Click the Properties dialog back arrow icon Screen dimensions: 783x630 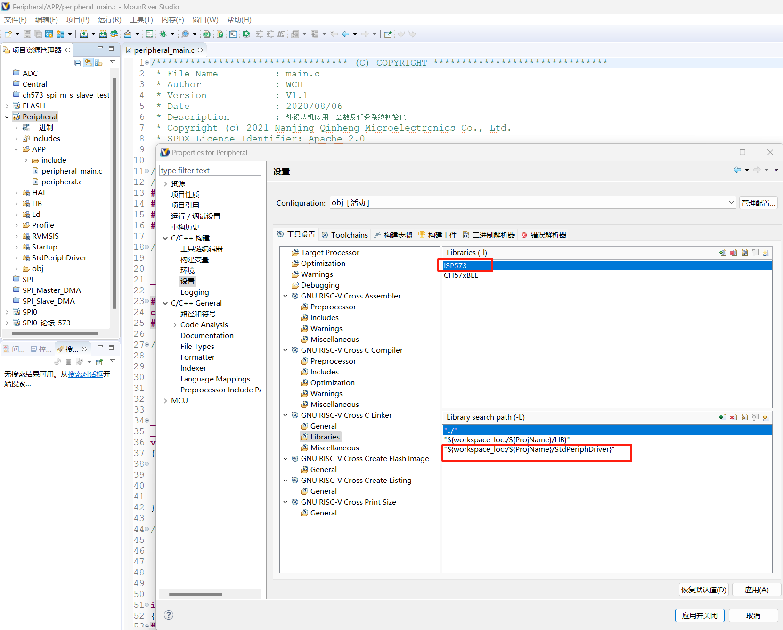737,170
